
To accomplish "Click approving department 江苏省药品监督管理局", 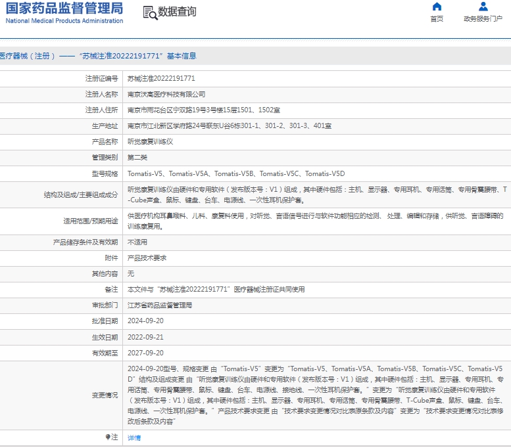I will [x=160, y=305].
